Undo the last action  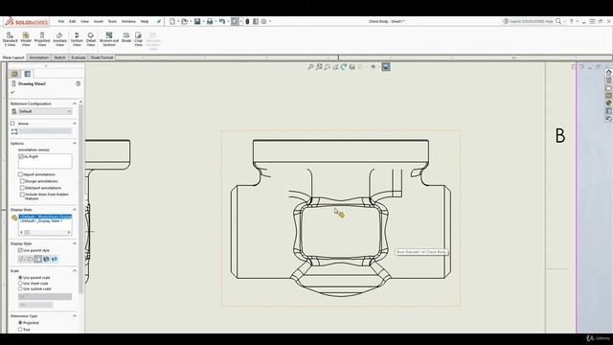[x=222, y=21]
